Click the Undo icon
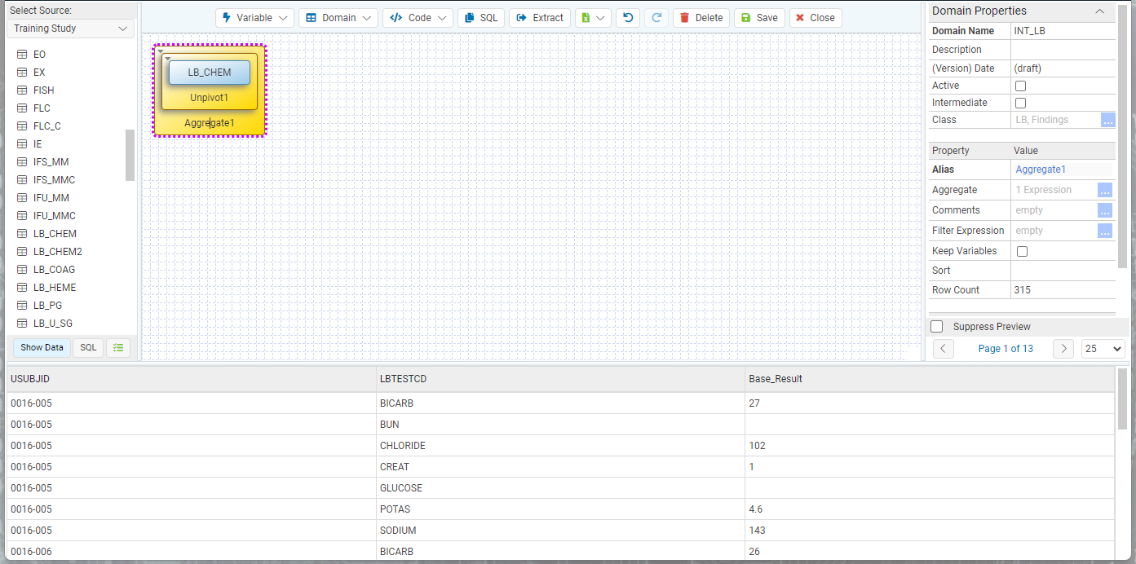Image resolution: width=1136 pixels, height=564 pixels. click(x=627, y=18)
